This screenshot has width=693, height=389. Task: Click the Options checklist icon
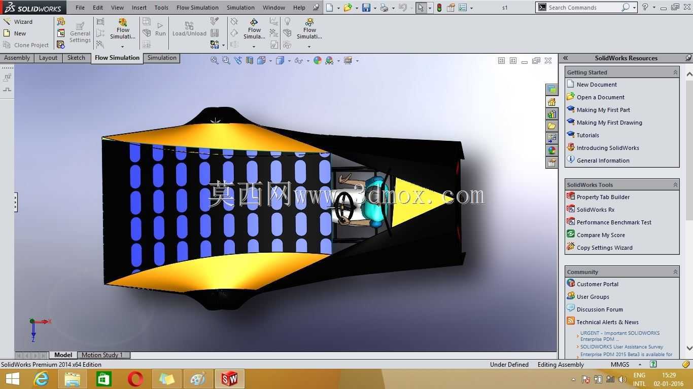pyautogui.click(x=463, y=8)
